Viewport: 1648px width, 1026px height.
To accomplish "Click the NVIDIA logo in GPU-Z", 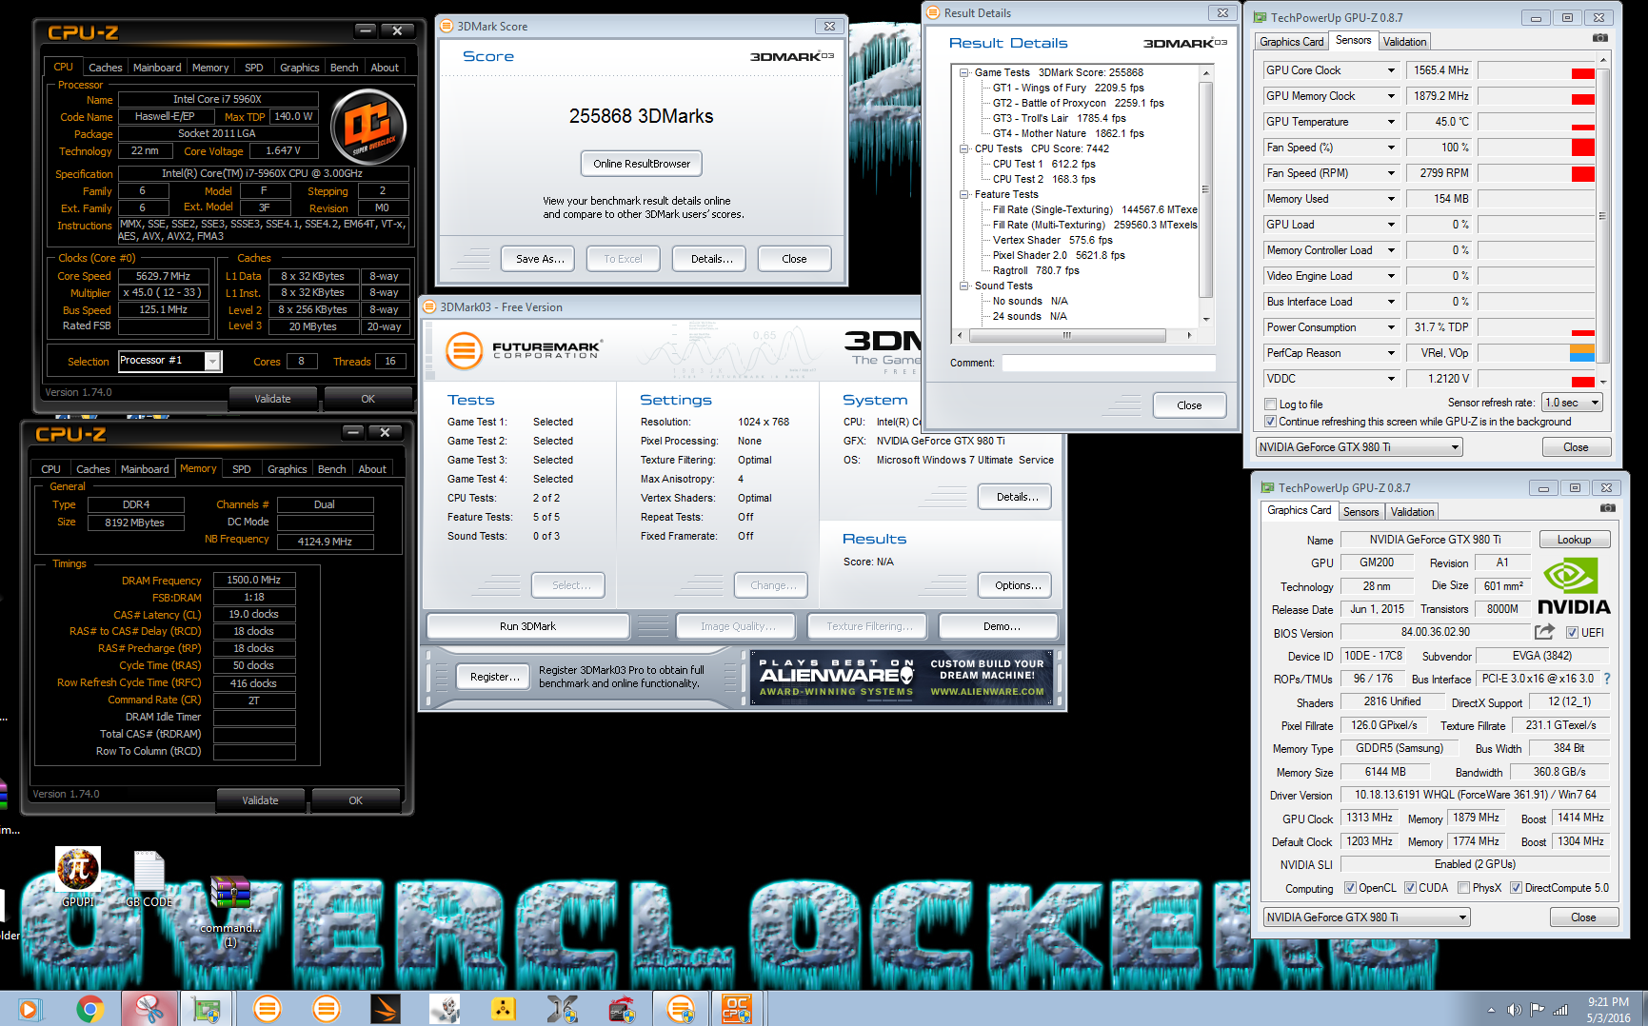I will click(1573, 587).
